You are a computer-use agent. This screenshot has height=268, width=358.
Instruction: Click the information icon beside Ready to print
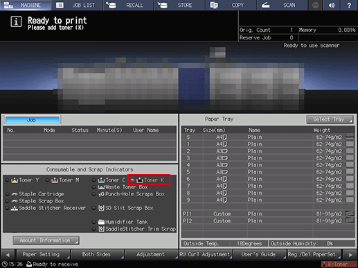[16, 21]
